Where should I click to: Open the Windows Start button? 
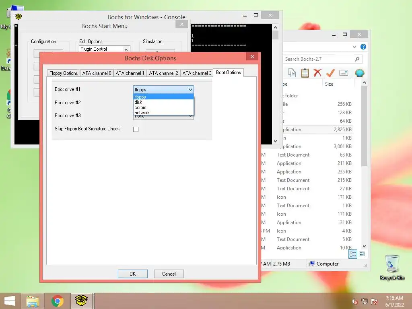point(10,301)
